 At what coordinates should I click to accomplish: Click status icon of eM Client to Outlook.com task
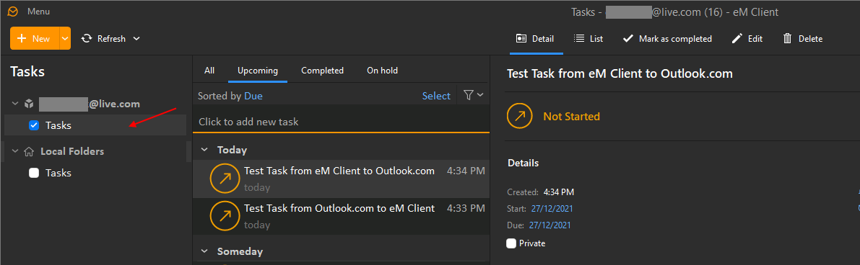click(x=225, y=179)
